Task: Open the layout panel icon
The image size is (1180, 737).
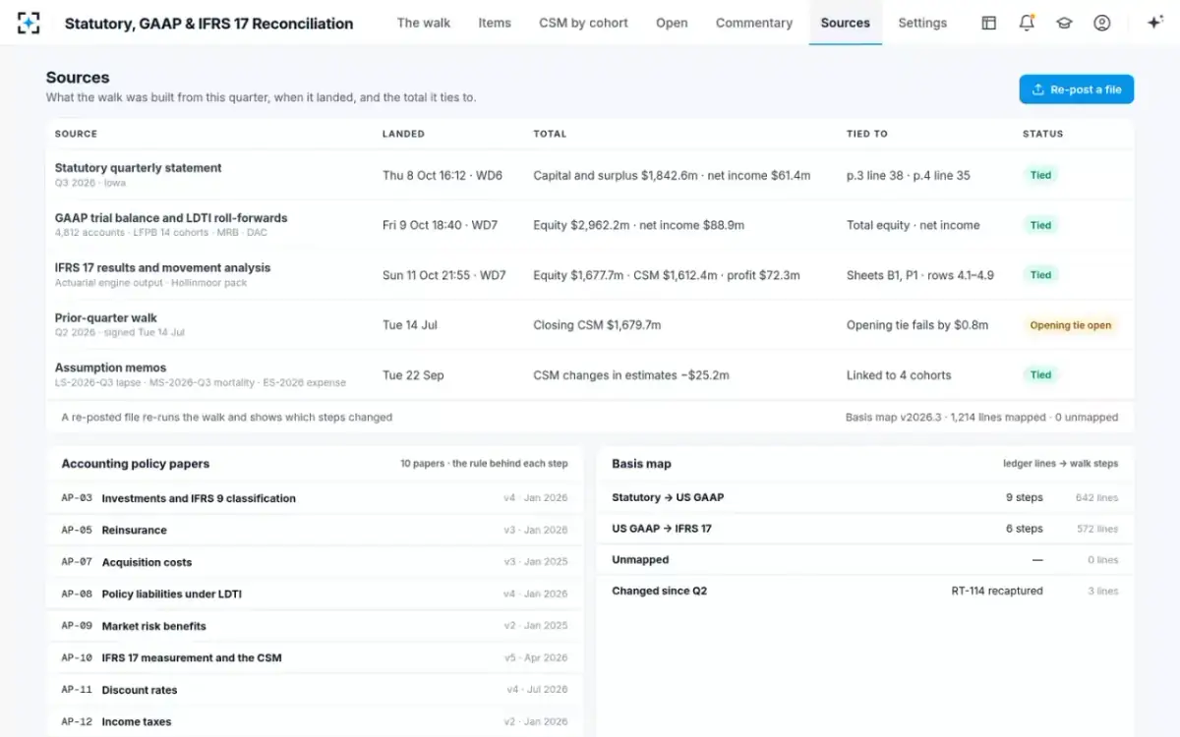Action: (989, 23)
